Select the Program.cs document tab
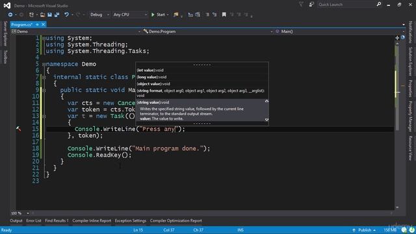Screen dimensions: 416x234 tap(21, 25)
